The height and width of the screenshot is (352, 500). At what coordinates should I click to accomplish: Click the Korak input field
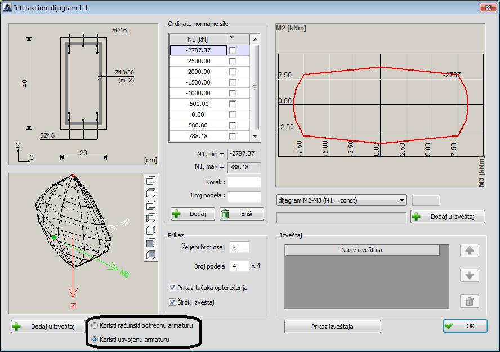244,182
